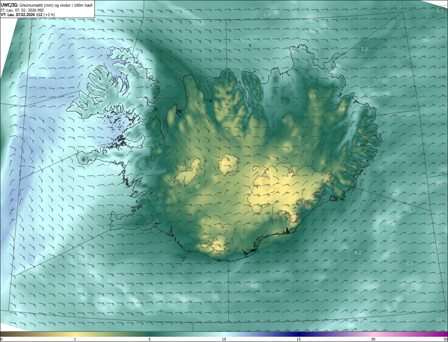Image resolution: width=448 pixels, height=342 pixels.
Task: Select the valid time line 'VT: Lau. 07.02.2026 11Z (+2 h)'
Action: pos(28,15)
